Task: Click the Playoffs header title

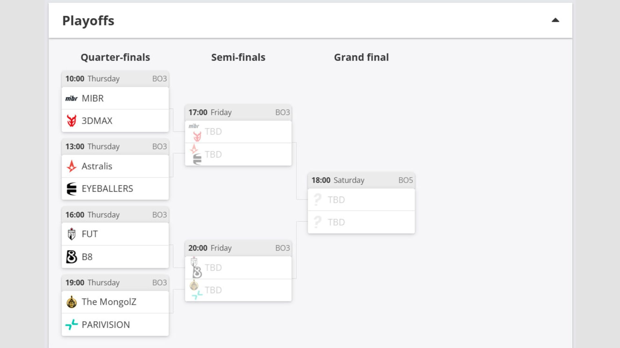Action: coord(88,21)
